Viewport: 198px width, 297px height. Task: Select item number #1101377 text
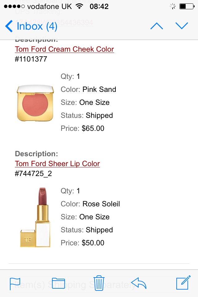31,59
